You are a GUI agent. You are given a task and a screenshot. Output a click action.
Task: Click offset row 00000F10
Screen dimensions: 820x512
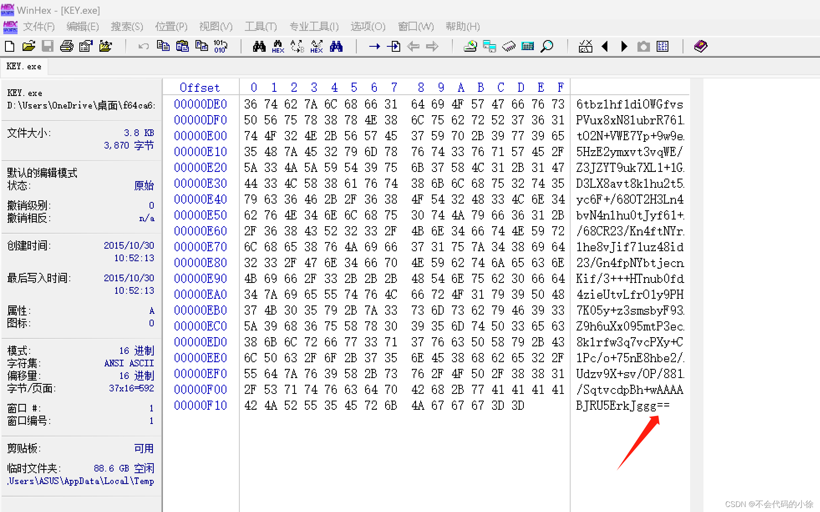tap(200, 405)
